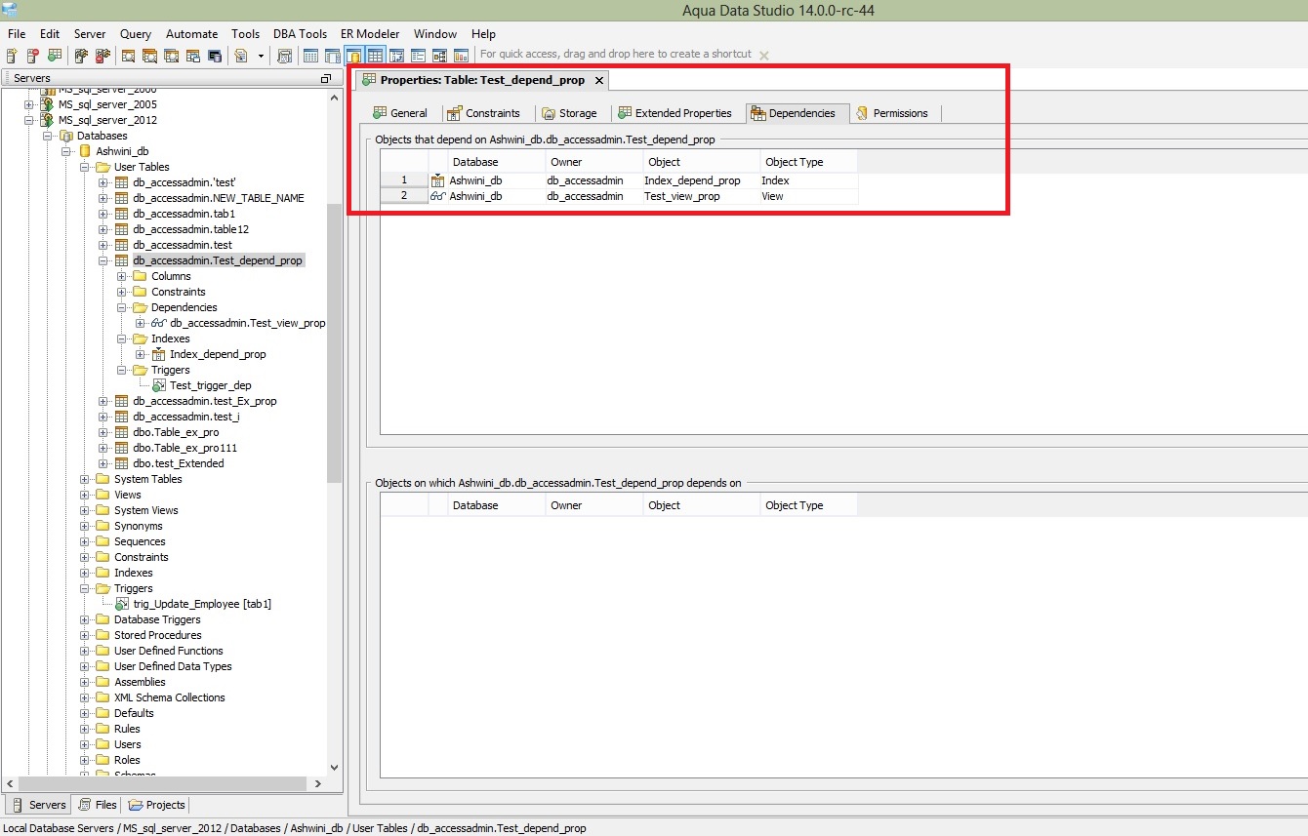Image resolution: width=1308 pixels, height=836 pixels.
Task: Collapse the Ashwini_db database node
Action: [x=66, y=151]
